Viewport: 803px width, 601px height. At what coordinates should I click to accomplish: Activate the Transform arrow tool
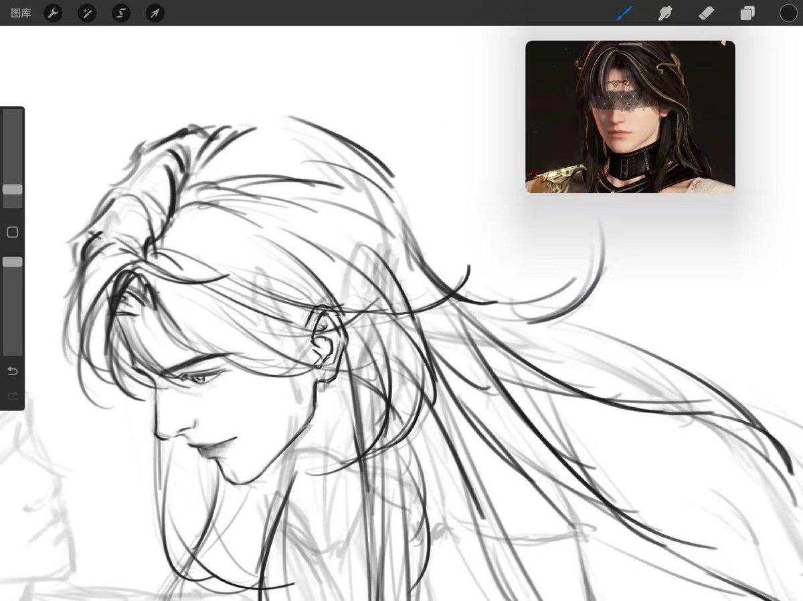[x=155, y=13]
